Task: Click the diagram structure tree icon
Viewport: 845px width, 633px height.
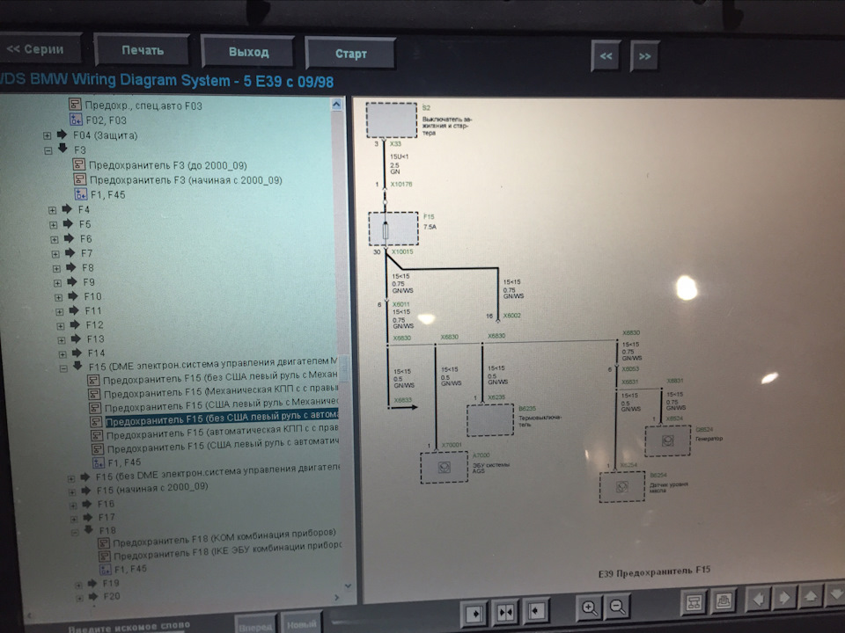Action: [x=694, y=603]
